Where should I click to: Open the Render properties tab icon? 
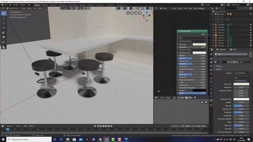tap(211, 59)
